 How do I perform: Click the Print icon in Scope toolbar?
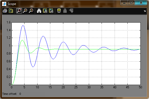[5, 11]
